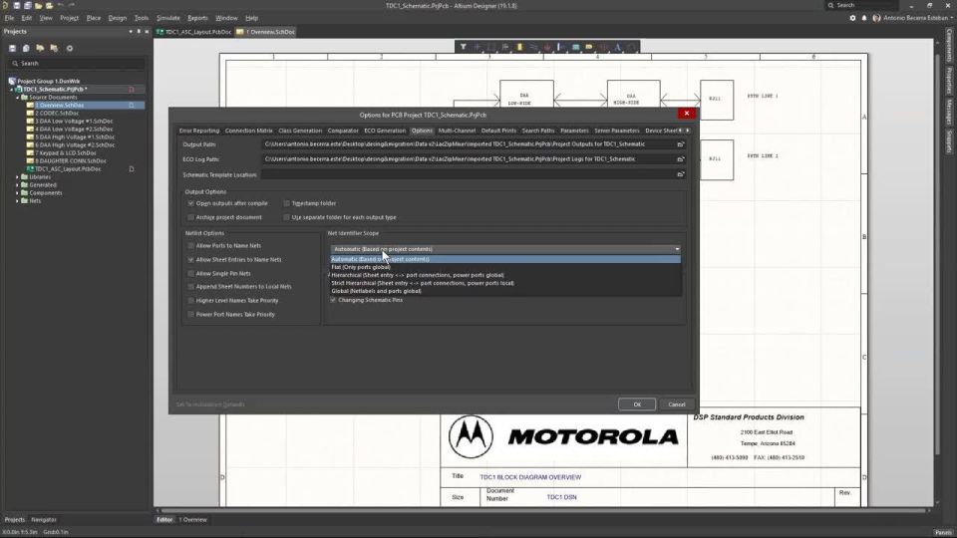Browse for the Output Path folder
957x538 pixels.
[x=681, y=144]
